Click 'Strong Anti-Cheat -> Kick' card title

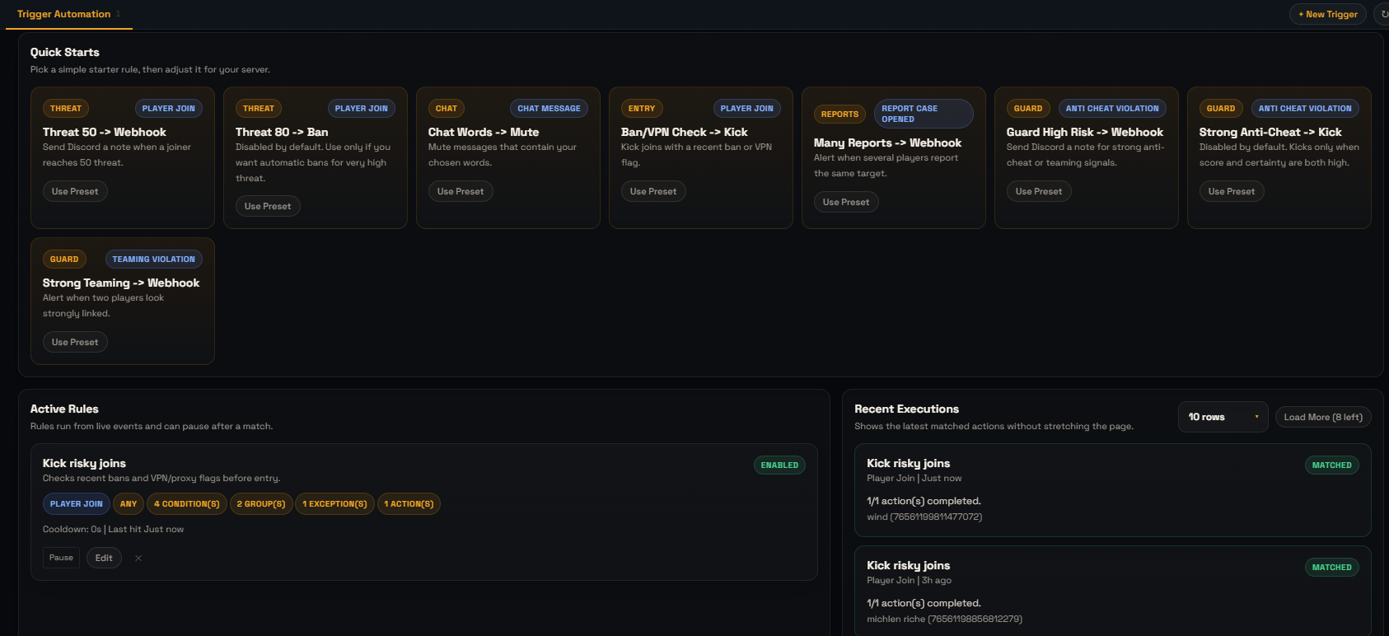coord(1270,132)
